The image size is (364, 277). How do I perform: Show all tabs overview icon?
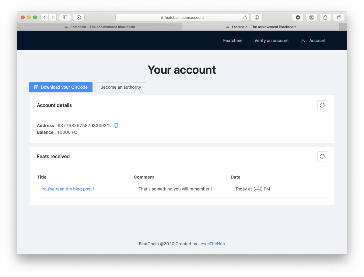coord(339,17)
